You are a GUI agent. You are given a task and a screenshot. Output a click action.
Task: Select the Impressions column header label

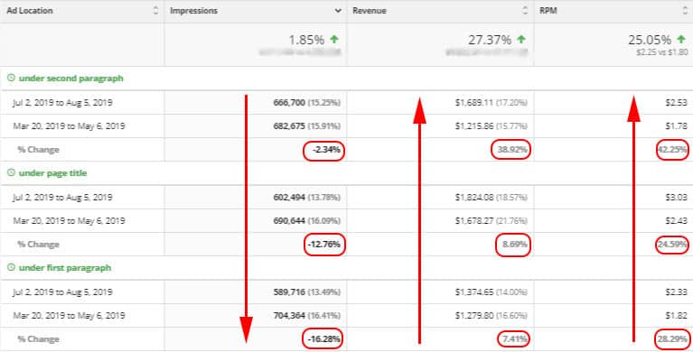(193, 11)
